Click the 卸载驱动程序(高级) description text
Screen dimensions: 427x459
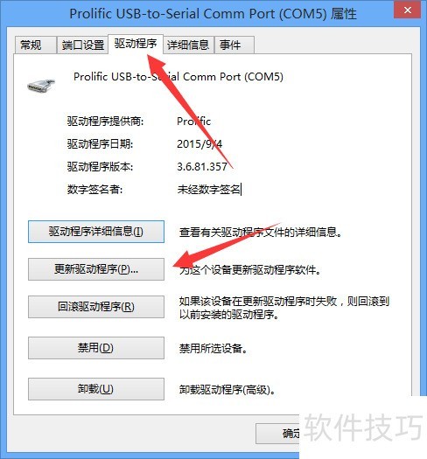point(227,390)
